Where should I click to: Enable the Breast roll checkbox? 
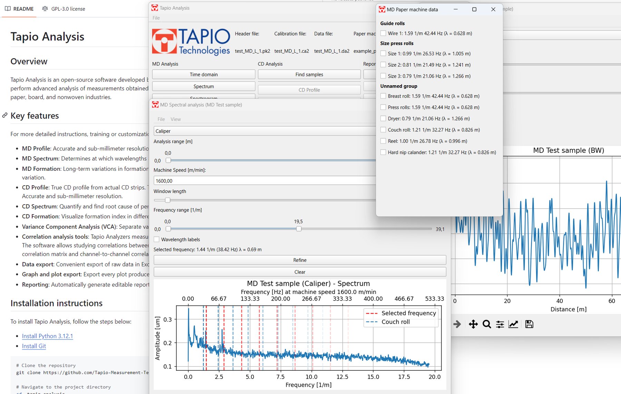(383, 96)
